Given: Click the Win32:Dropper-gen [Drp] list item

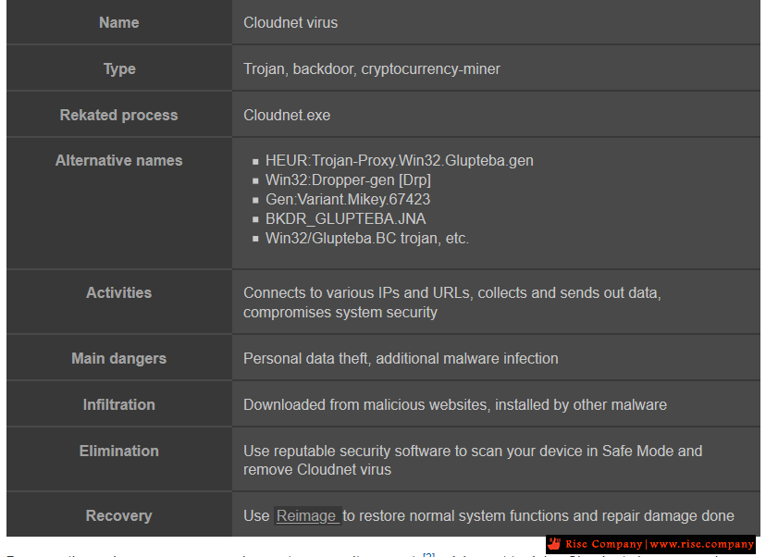Looking at the screenshot, I should pyautogui.click(x=348, y=179).
